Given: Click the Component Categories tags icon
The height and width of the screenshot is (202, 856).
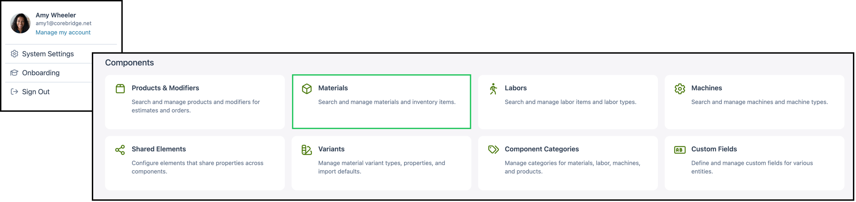Looking at the screenshot, I should point(493,150).
